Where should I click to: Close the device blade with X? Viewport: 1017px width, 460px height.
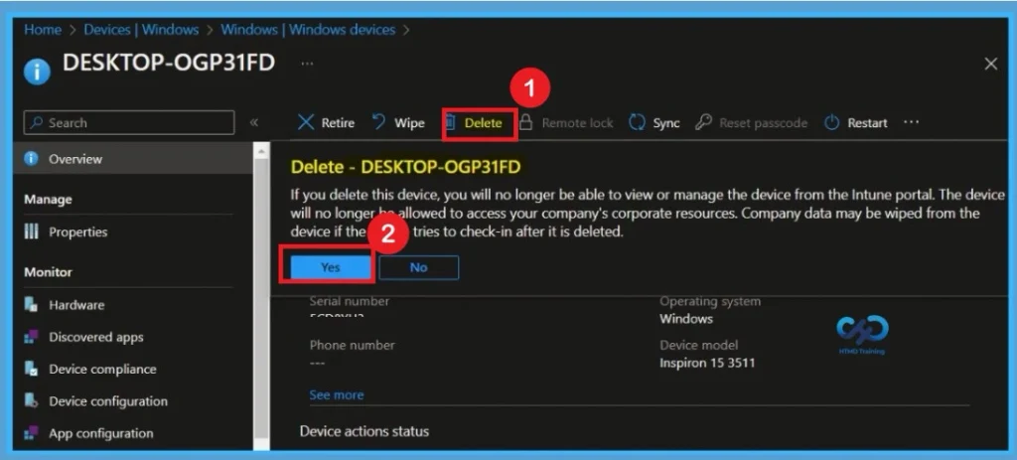(x=991, y=64)
